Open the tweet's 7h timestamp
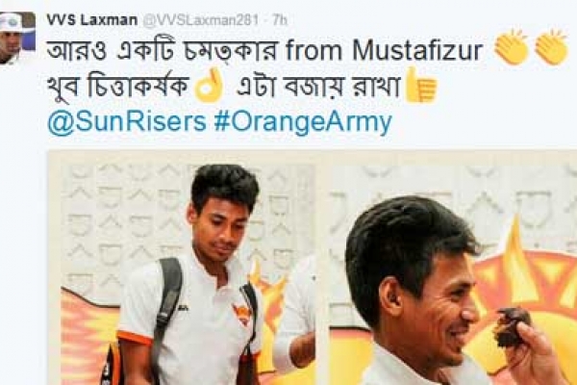 click(280, 20)
